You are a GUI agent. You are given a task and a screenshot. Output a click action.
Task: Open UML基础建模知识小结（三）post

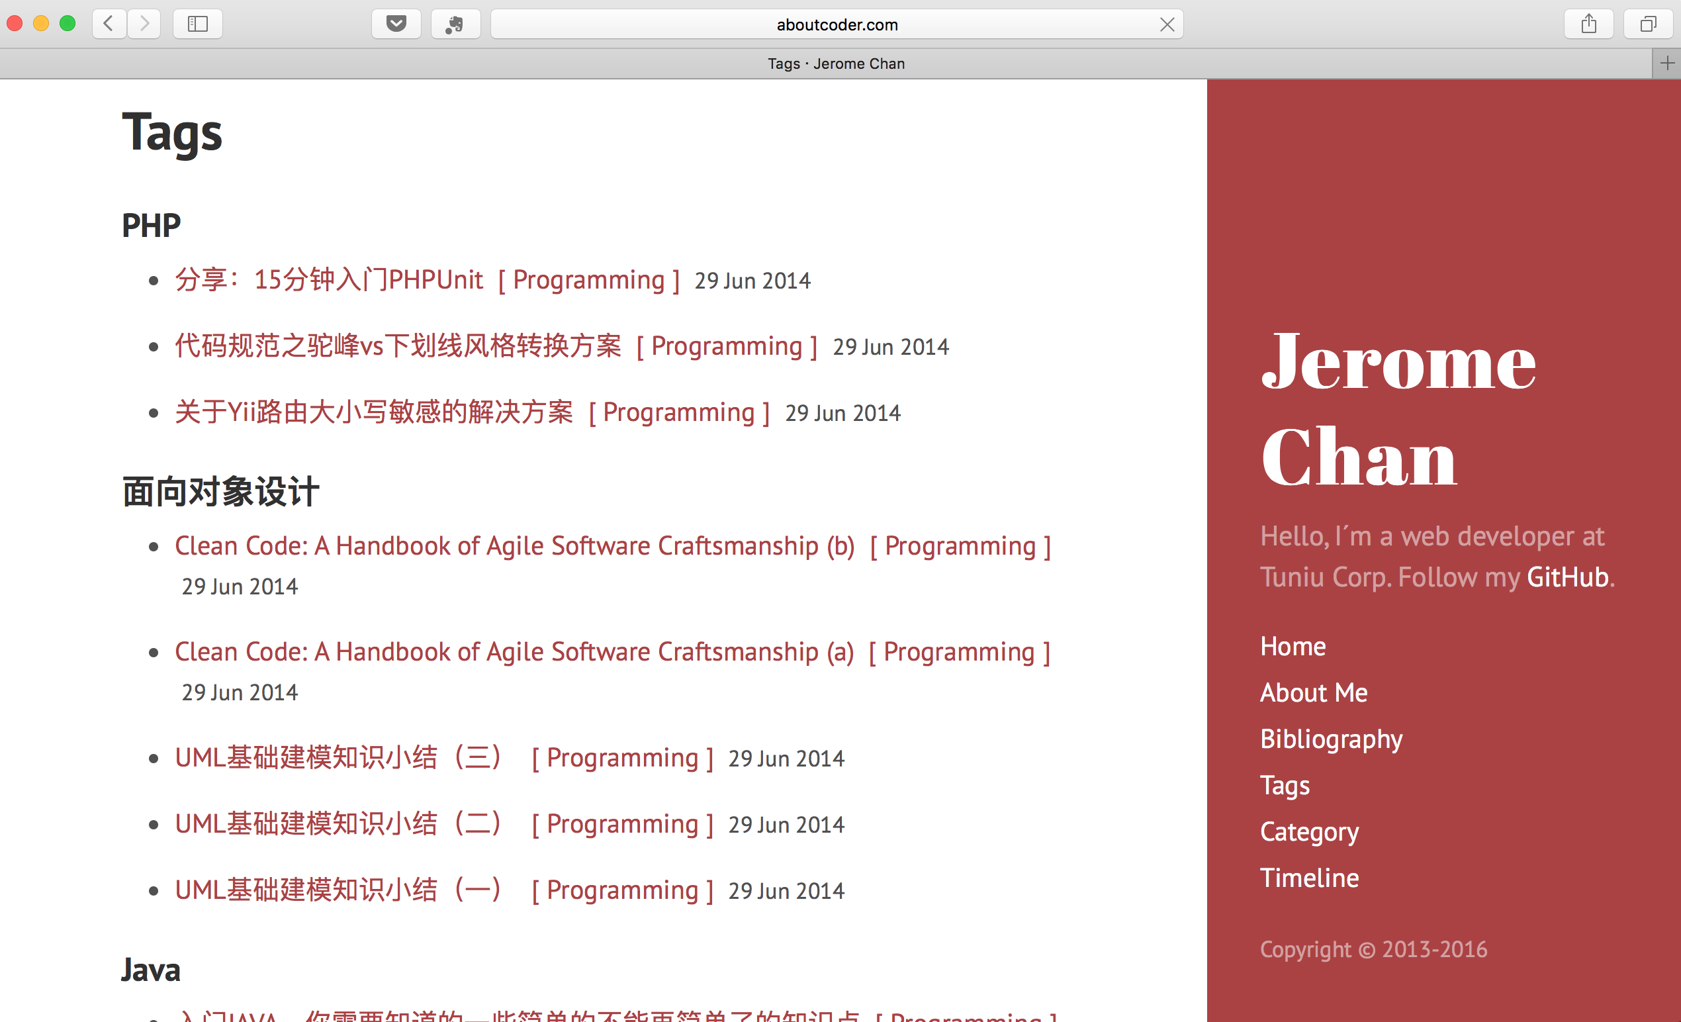(338, 757)
